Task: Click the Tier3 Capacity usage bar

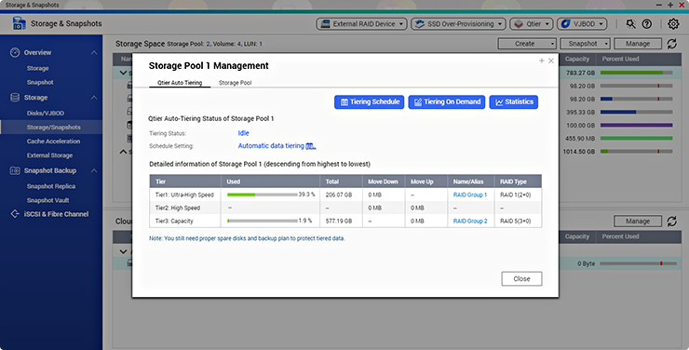Action: click(263, 221)
